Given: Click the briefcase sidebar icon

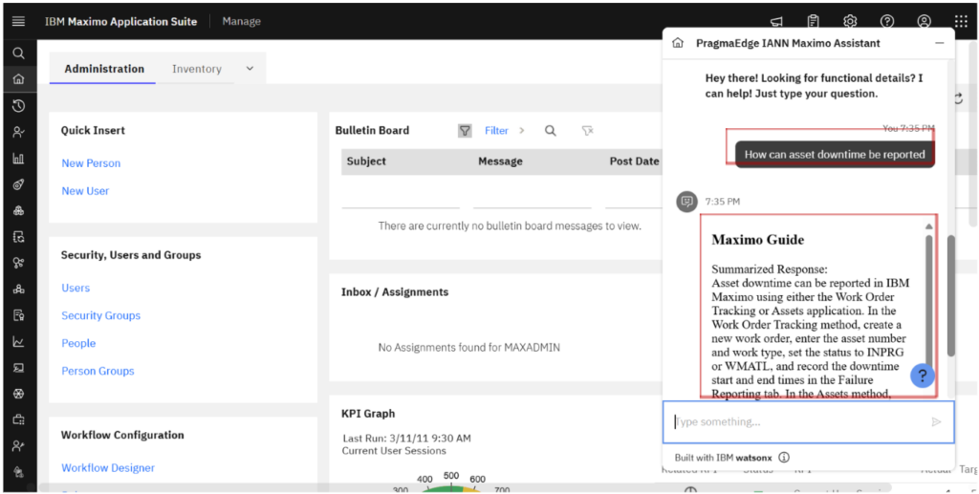Looking at the screenshot, I should tap(18, 419).
